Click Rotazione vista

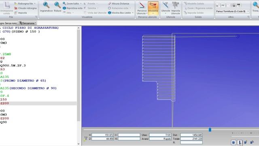118,8
